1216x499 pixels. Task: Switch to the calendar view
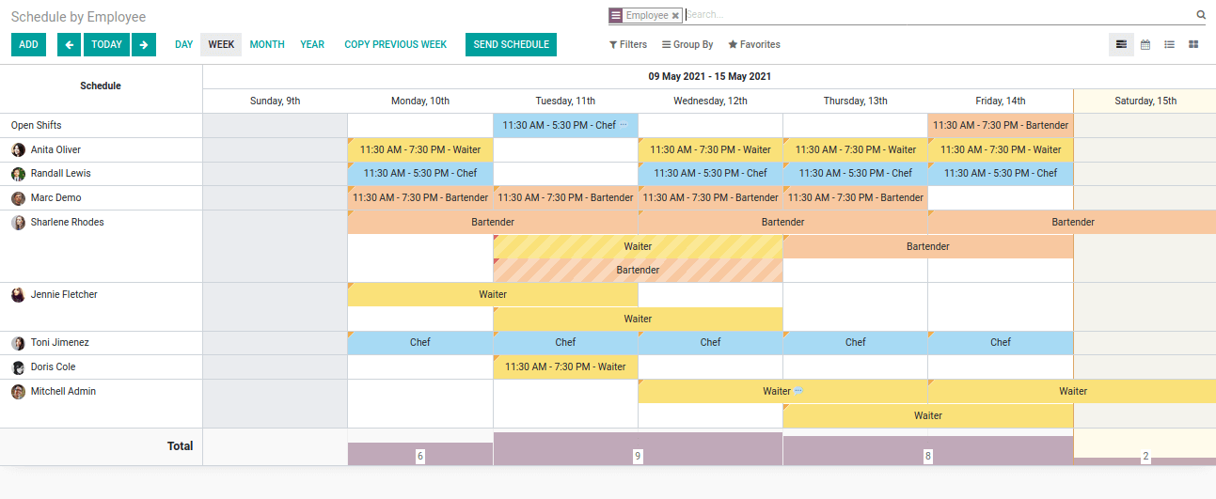(1145, 44)
